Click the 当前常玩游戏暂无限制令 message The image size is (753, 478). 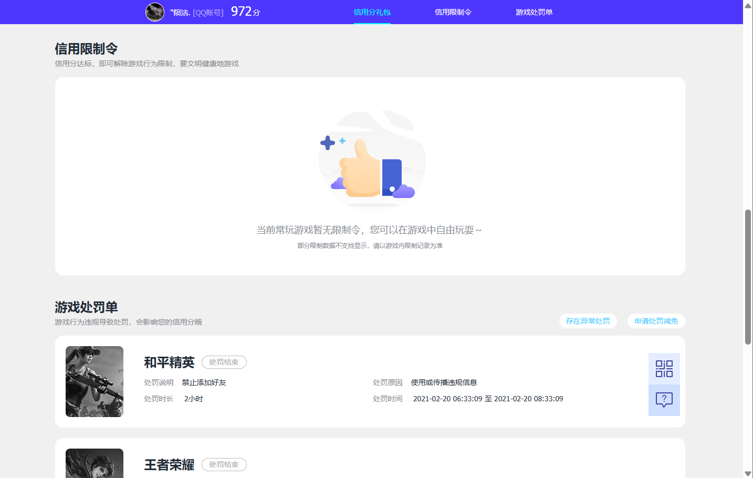point(369,230)
